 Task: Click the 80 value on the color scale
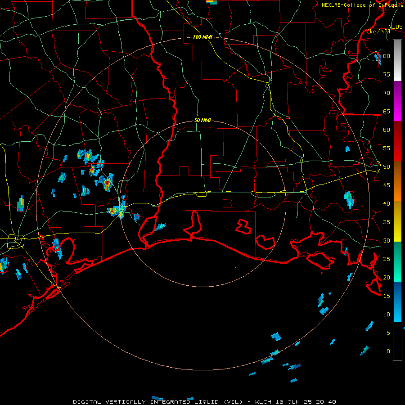tap(387, 56)
